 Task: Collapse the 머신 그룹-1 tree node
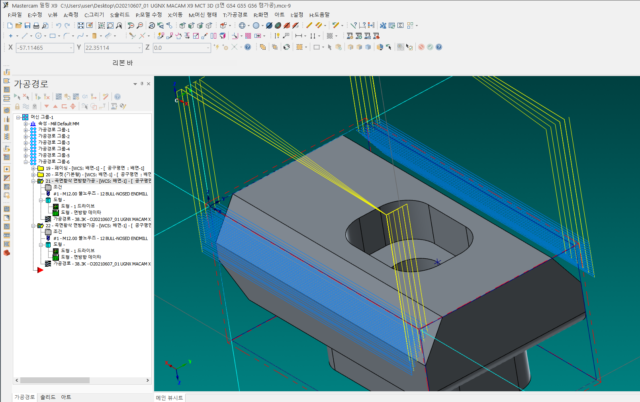[x=18, y=117]
